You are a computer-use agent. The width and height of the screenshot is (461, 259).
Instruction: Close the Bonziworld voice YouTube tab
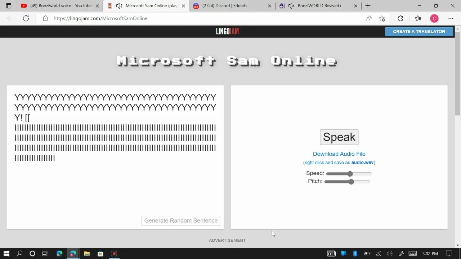click(x=97, y=6)
